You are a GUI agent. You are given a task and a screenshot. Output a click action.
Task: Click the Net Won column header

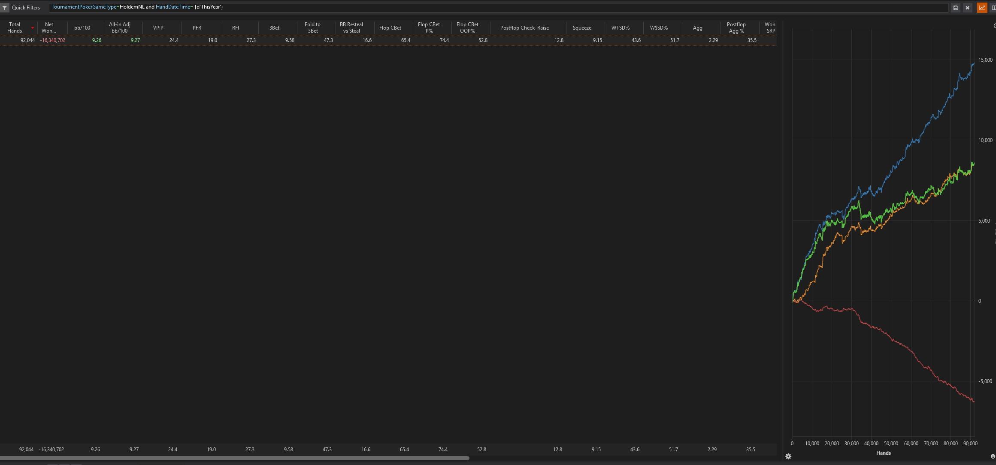coord(48,27)
